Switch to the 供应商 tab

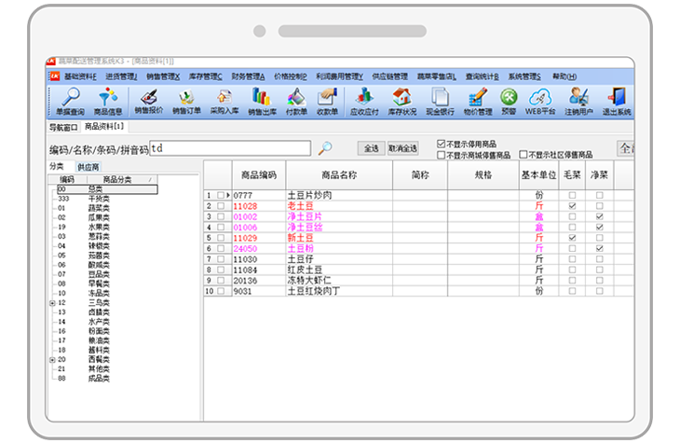pyautogui.click(x=88, y=165)
